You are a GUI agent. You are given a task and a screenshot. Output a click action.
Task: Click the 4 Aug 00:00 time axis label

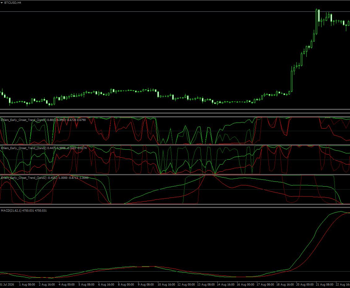[66, 284]
